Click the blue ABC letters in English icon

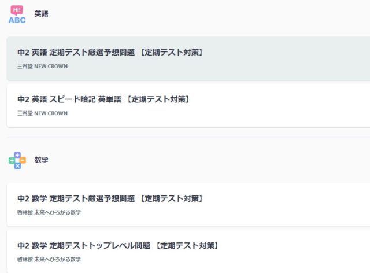[17, 19]
